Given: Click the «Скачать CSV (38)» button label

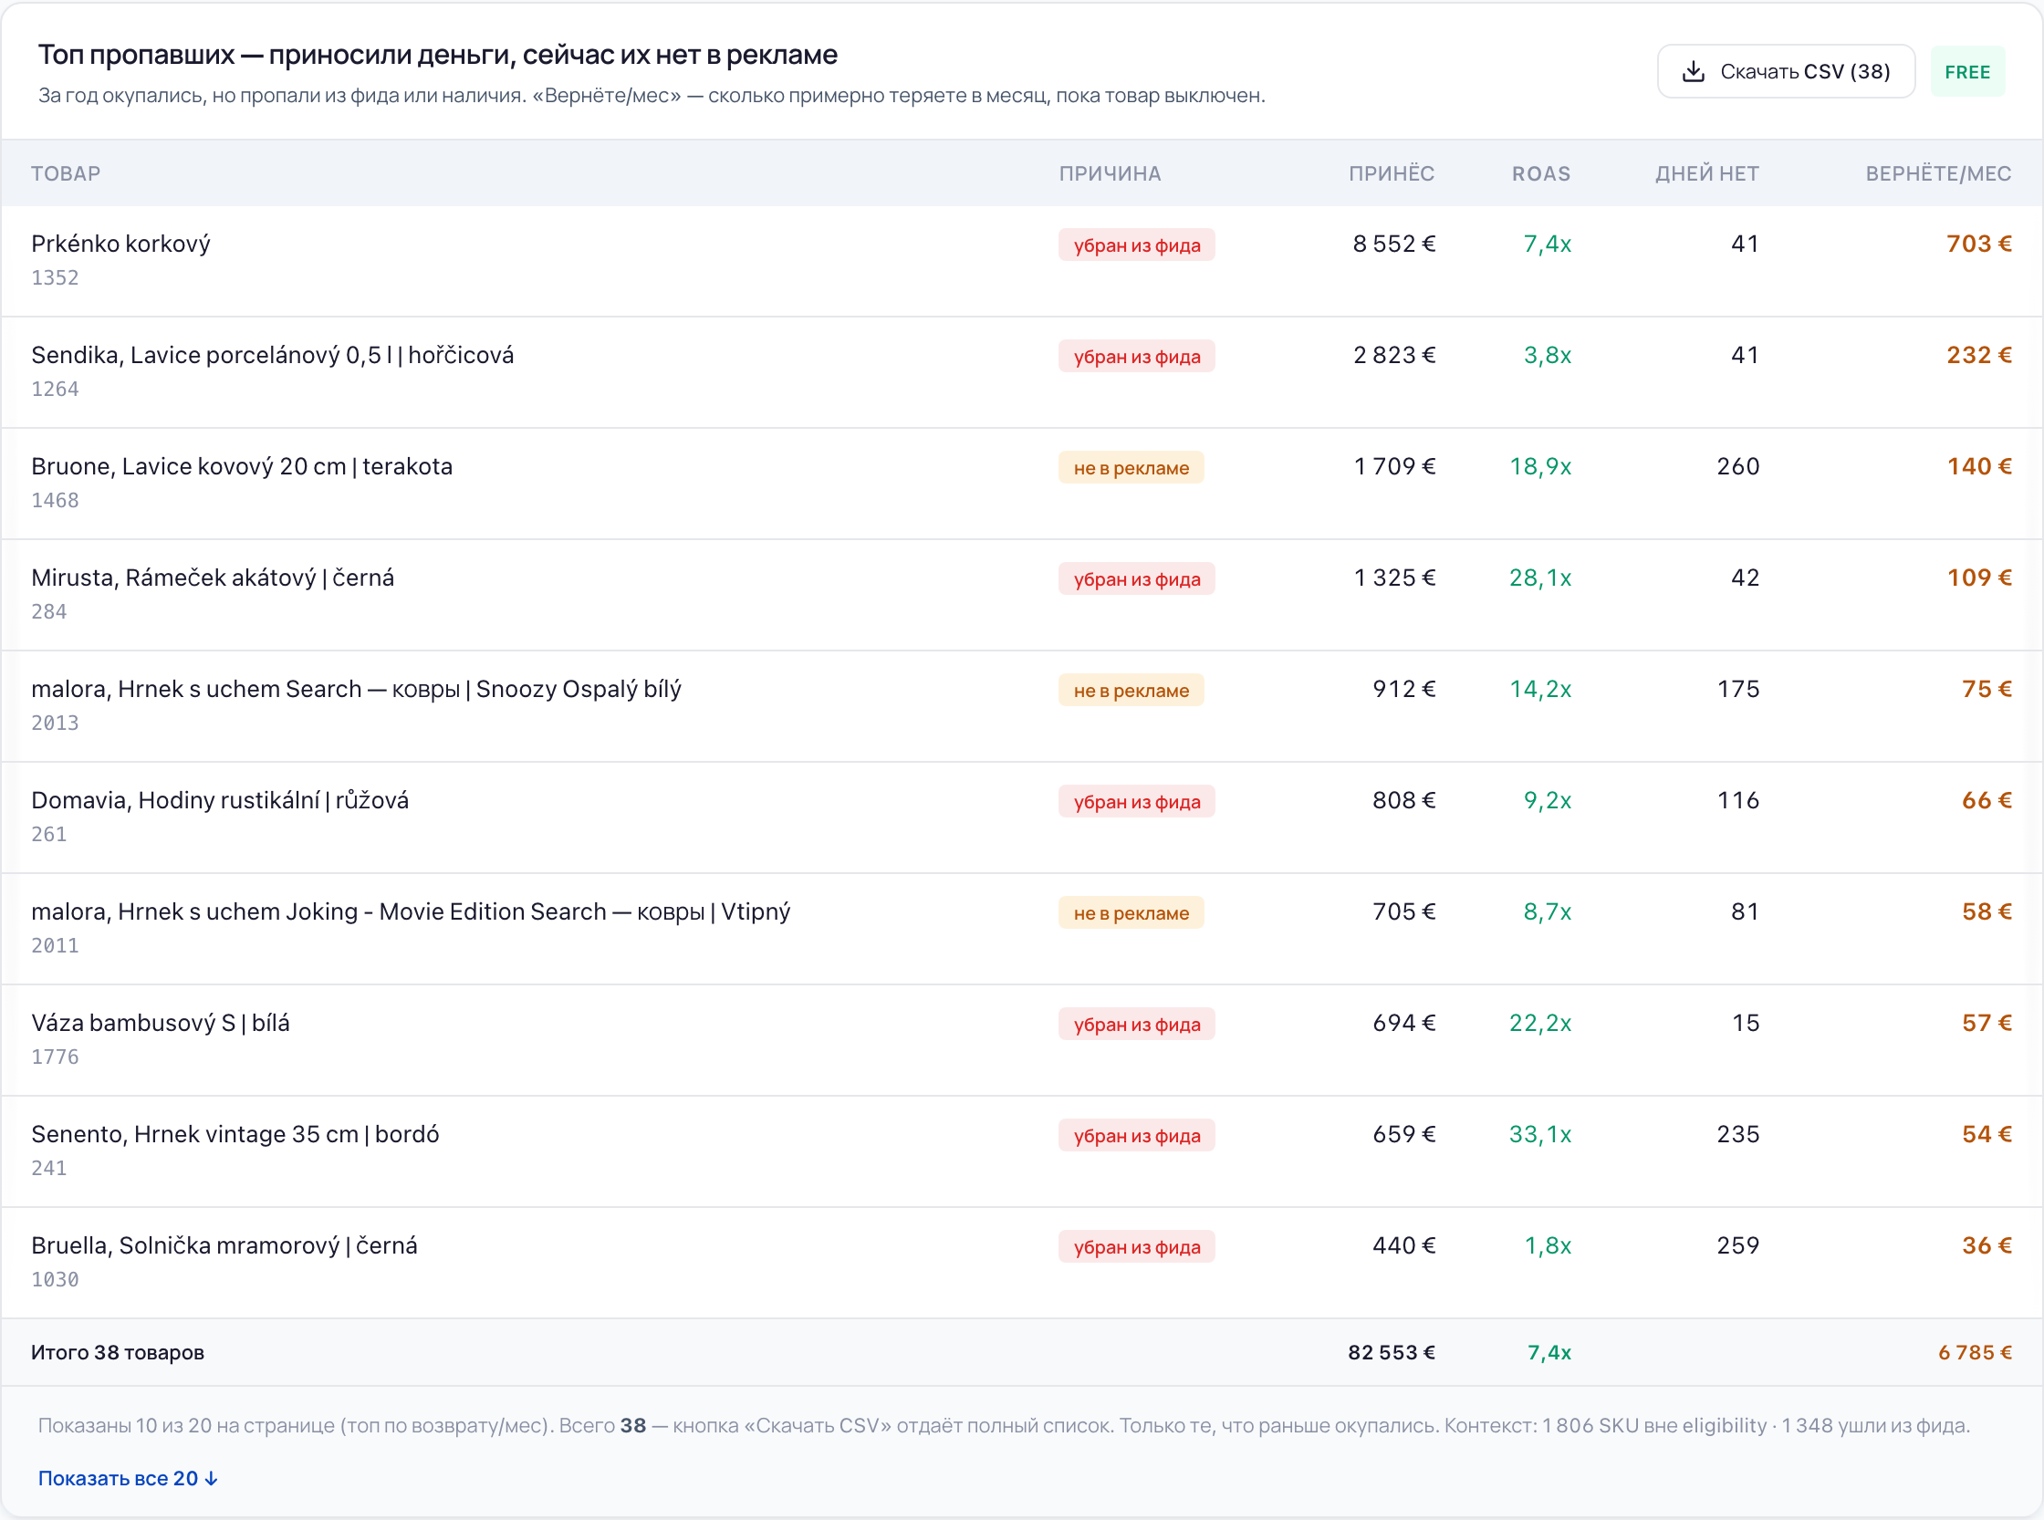Looking at the screenshot, I should [1805, 72].
